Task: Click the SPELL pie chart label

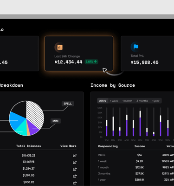Action: point(68,103)
